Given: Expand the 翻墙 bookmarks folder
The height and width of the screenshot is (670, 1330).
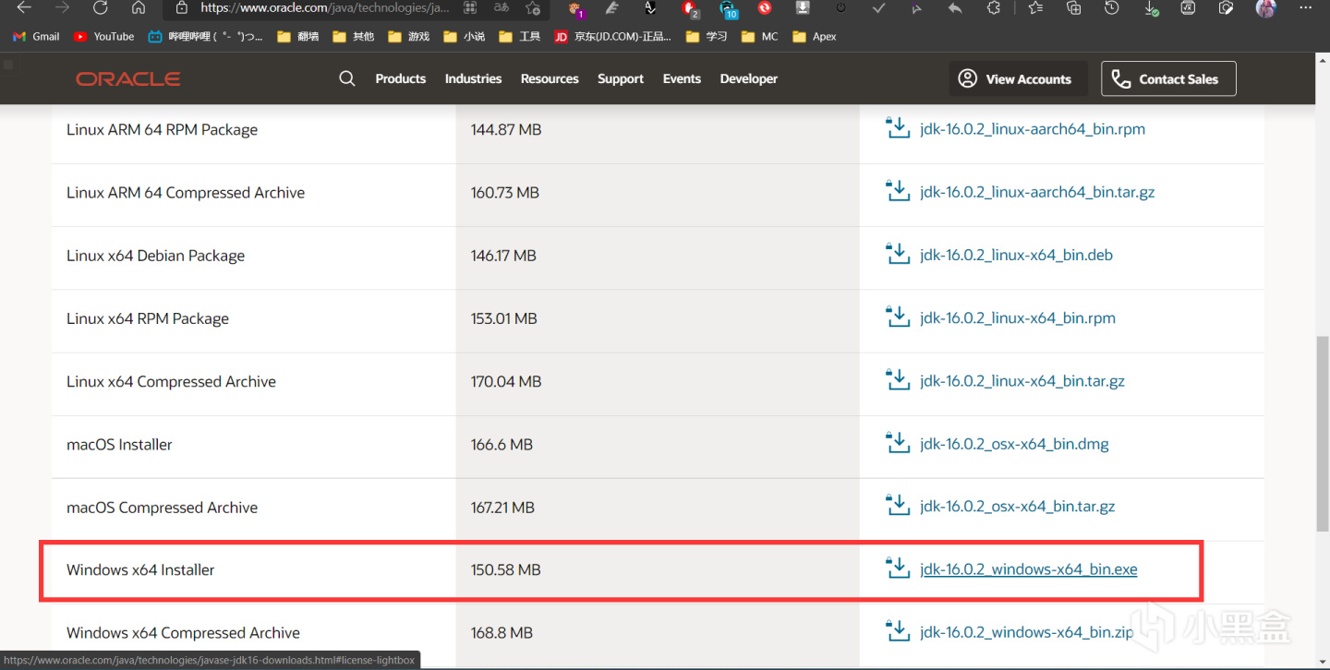Looking at the screenshot, I should [x=297, y=37].
